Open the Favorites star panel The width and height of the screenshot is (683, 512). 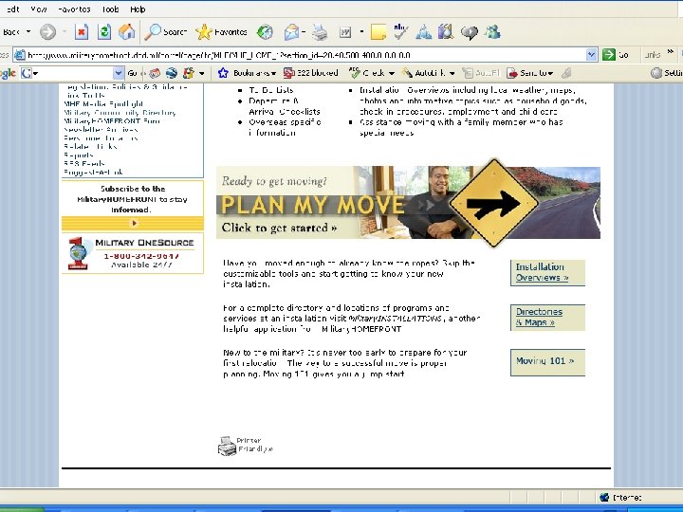[221, 32]
